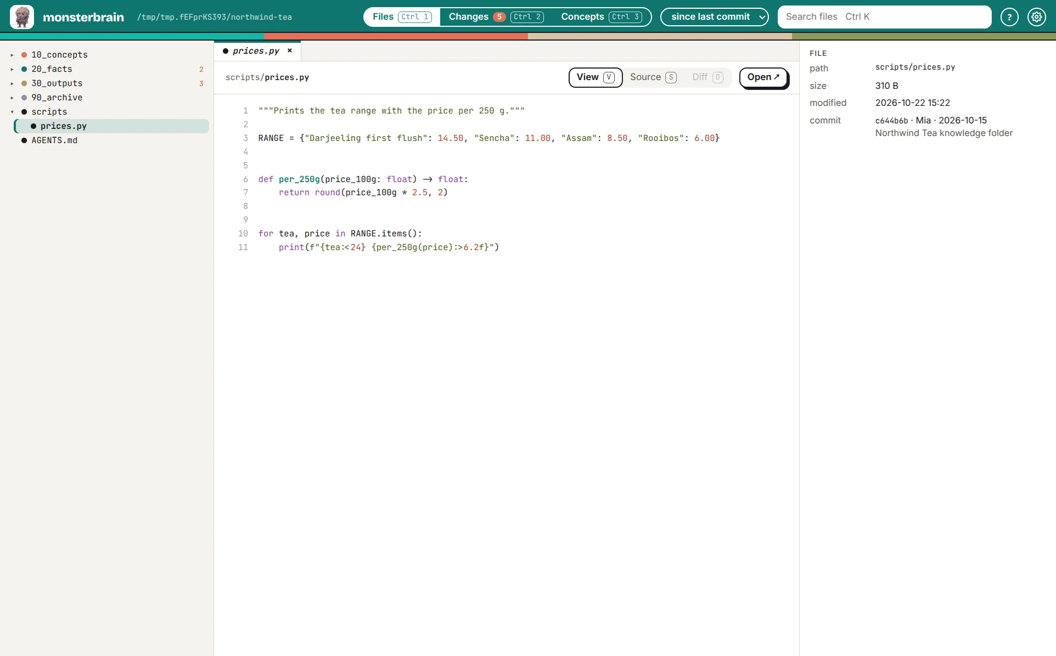The image size is (1056, 656).
Task: Click the red segment of the status bar
Action: [396, 36]
